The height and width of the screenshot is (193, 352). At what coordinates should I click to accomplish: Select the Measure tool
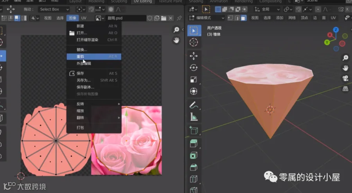click(x=194, y=117)
